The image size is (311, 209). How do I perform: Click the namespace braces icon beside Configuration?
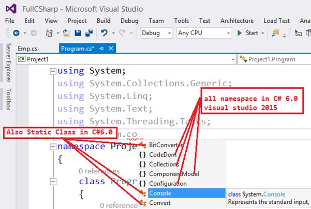pyautogui.click(x=142, y=184)
